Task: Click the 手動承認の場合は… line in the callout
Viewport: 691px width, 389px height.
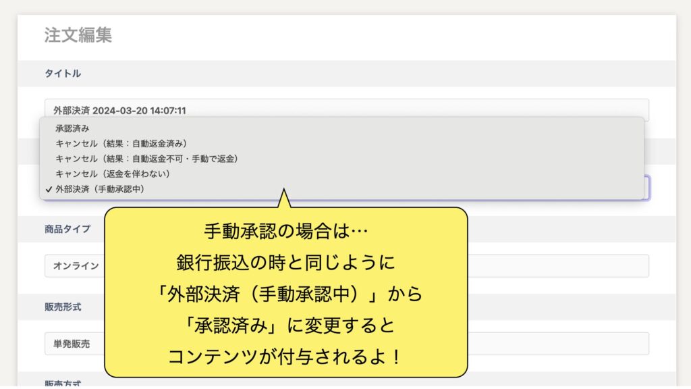Action: (x=285, y=232)
